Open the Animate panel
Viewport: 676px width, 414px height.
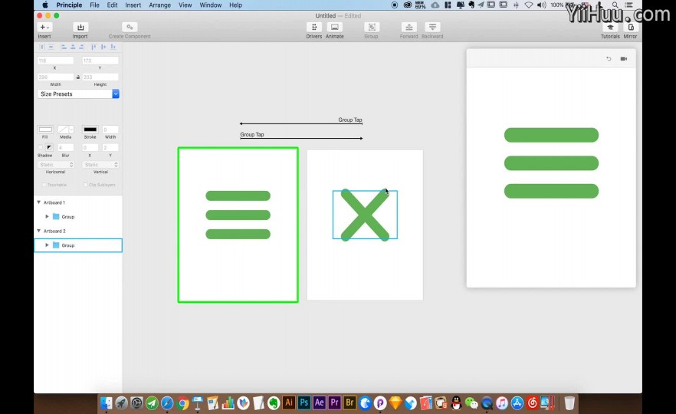334,27
